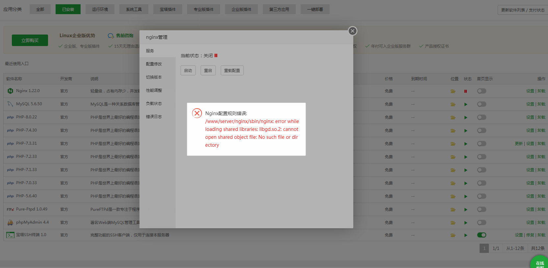548x268 pixels.
Task: Open folder location for phpMyAdmin 4.4
Action: tap(453, 223)
